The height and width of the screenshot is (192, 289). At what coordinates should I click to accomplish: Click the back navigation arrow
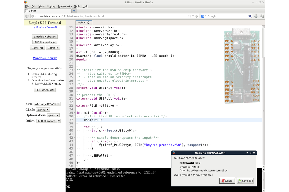27,16
